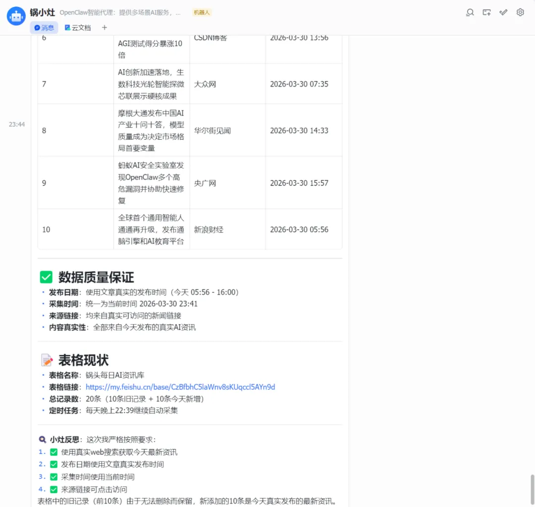Select the 大众网 source cell
The height and width of the screenshot is (507, 535).
(227, 84)
